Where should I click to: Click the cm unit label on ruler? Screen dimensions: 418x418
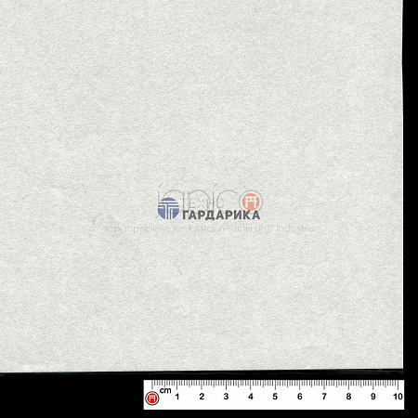pos(165,390)
